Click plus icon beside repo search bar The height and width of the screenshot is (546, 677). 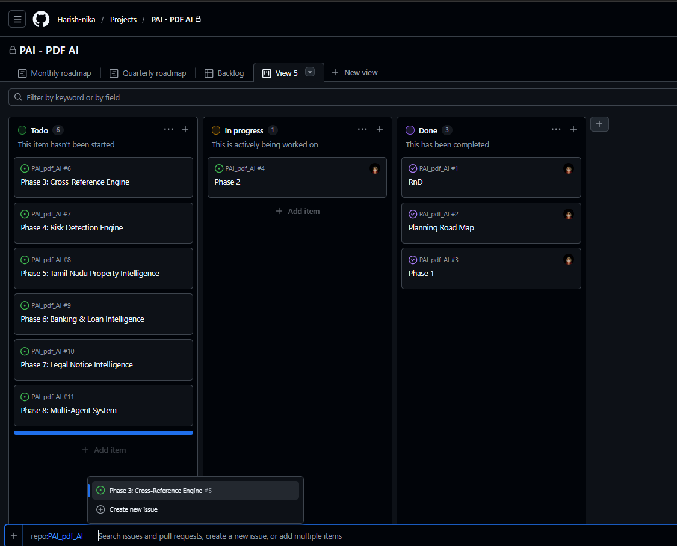tap(14, 536)
